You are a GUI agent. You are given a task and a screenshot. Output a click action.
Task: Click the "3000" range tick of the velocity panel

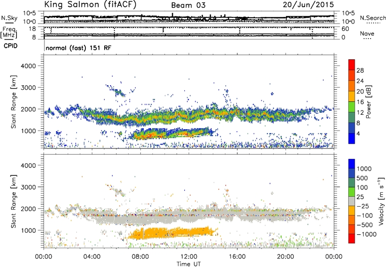tap(28, 187)
